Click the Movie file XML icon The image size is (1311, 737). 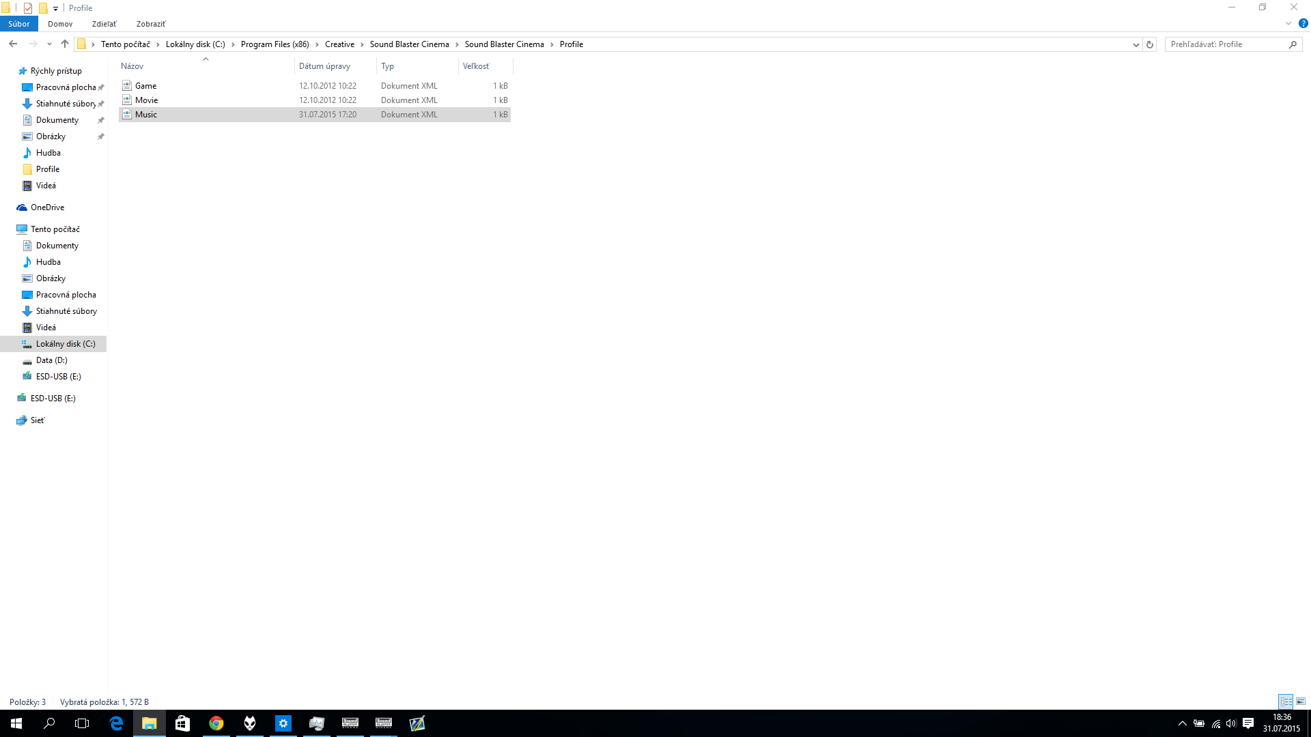[x=127, y=100]
